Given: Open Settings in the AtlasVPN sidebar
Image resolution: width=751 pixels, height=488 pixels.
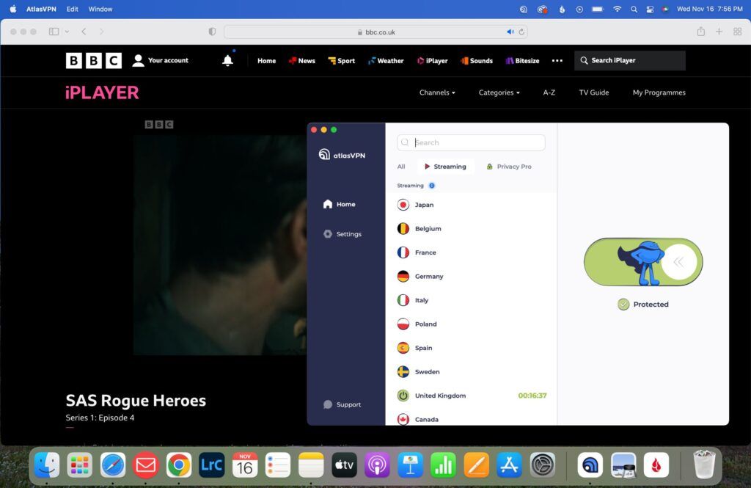Looking at the screenshot, I should pyautogui.click(x=342, y=234).
